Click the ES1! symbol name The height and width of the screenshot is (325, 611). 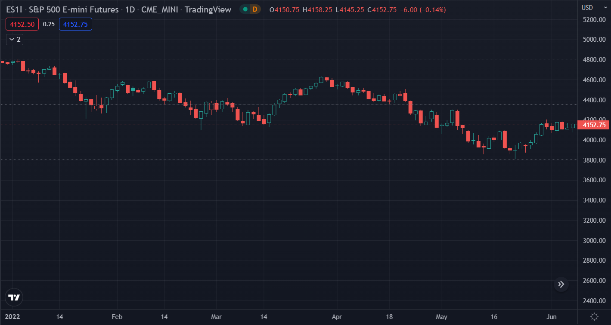click(x=14, y=9)
